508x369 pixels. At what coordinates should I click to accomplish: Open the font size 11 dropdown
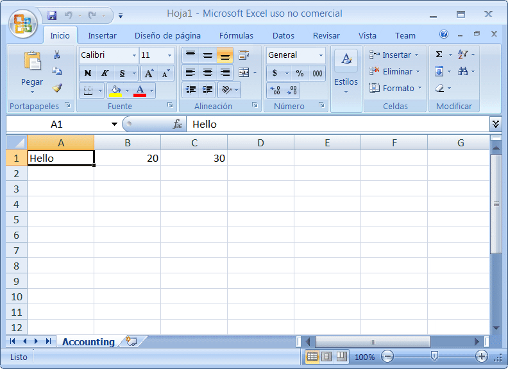(x=169, y=55)
